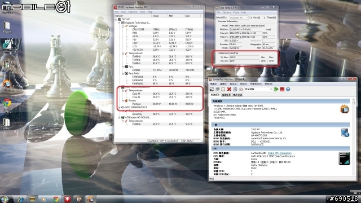Switch to the second tab in the Sandra window
This screenshot has height=203, width=361.
pyautogui.click(x=226, y=95)
